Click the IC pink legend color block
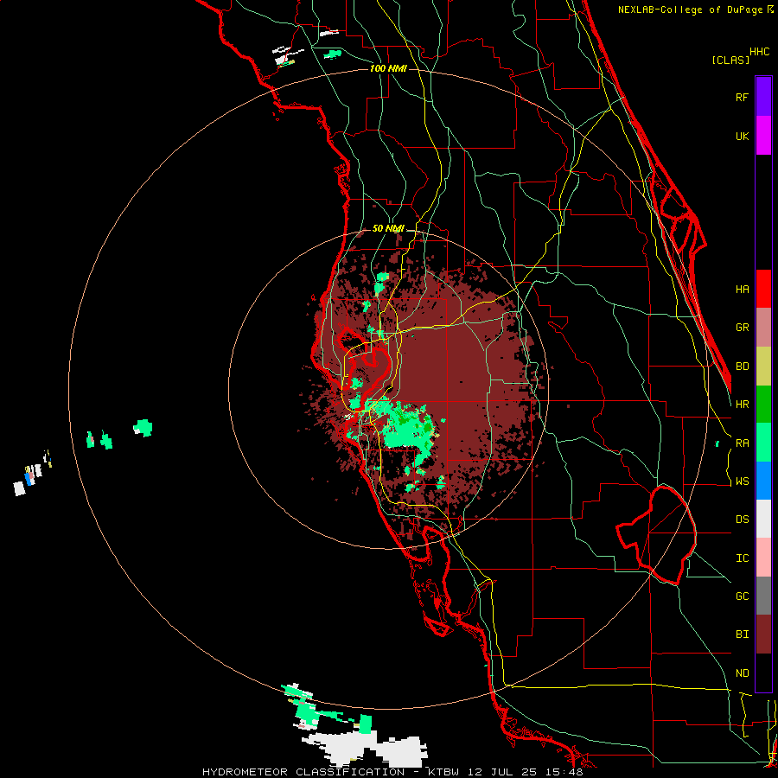778x778 pixels. (763, 558)
